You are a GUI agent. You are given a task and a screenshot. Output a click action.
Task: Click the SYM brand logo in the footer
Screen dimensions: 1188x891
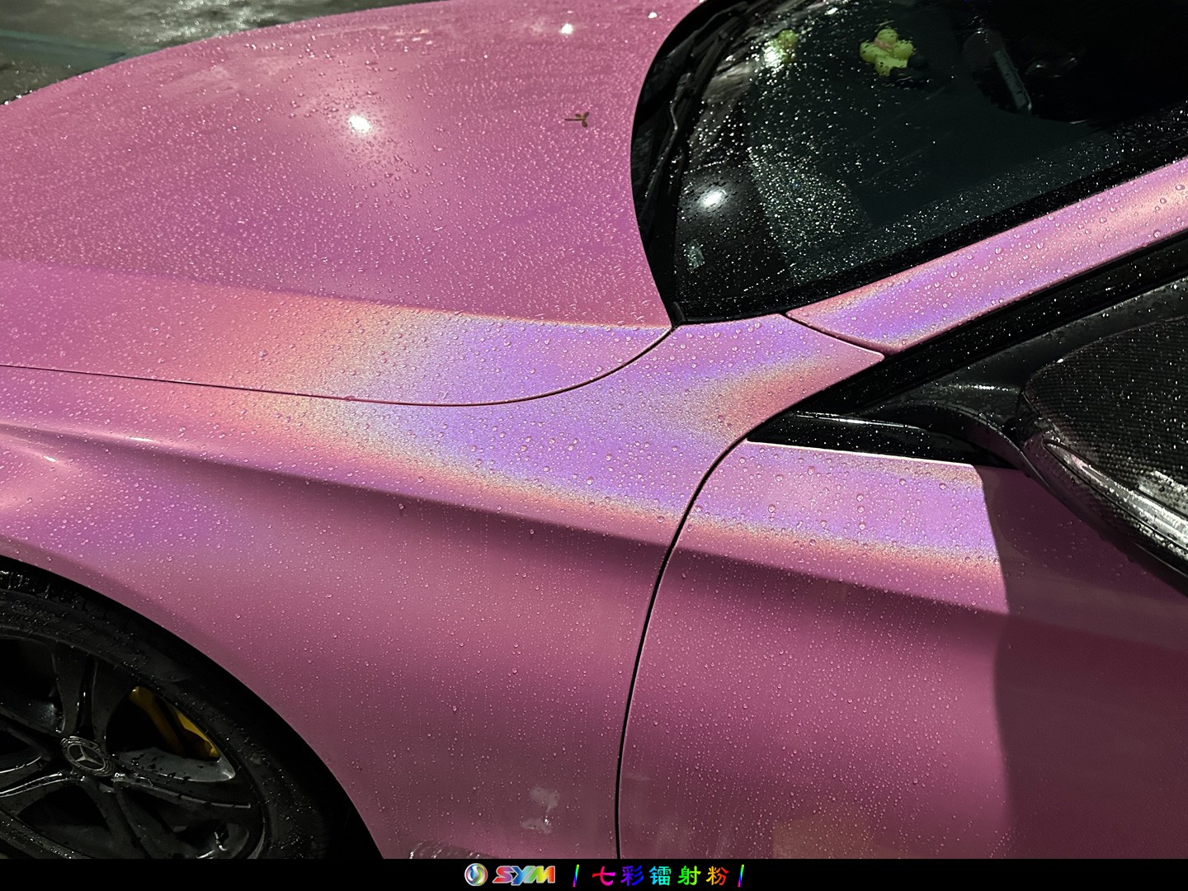[x=509, y=876]
